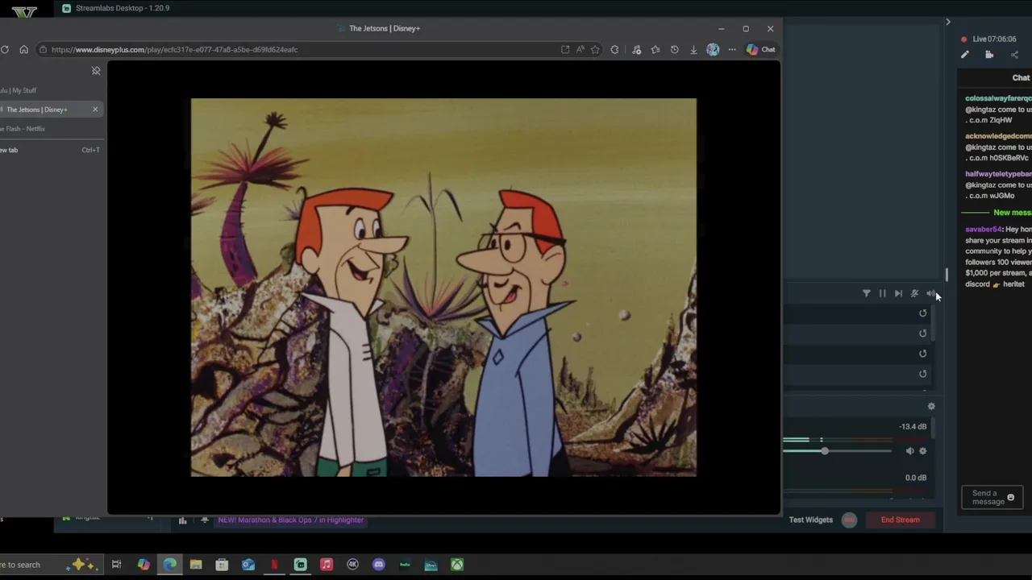Viewport: 1032px width, 580px height.
Task: Replay the second event in list
Action: [923, 333]
